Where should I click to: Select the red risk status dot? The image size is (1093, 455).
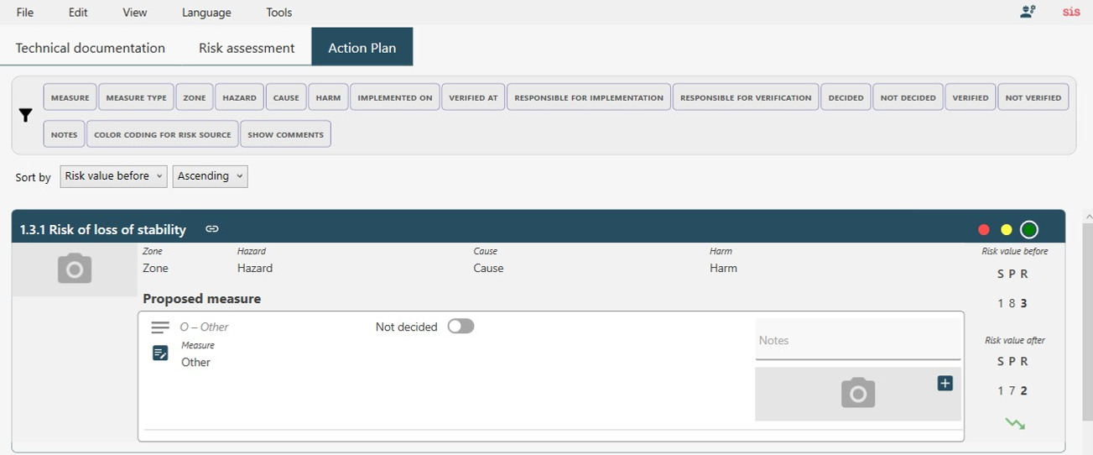pyautogui.click(x=984, y=230)
